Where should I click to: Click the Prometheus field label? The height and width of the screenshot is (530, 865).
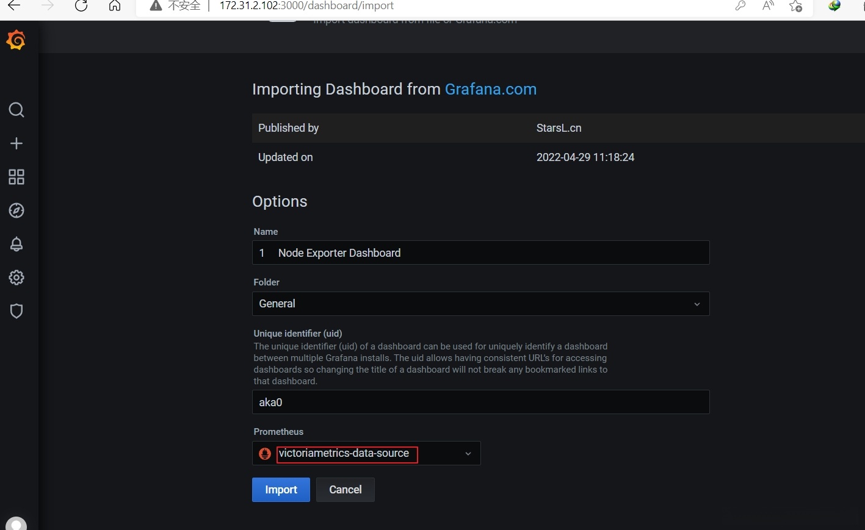coord(278,432)
